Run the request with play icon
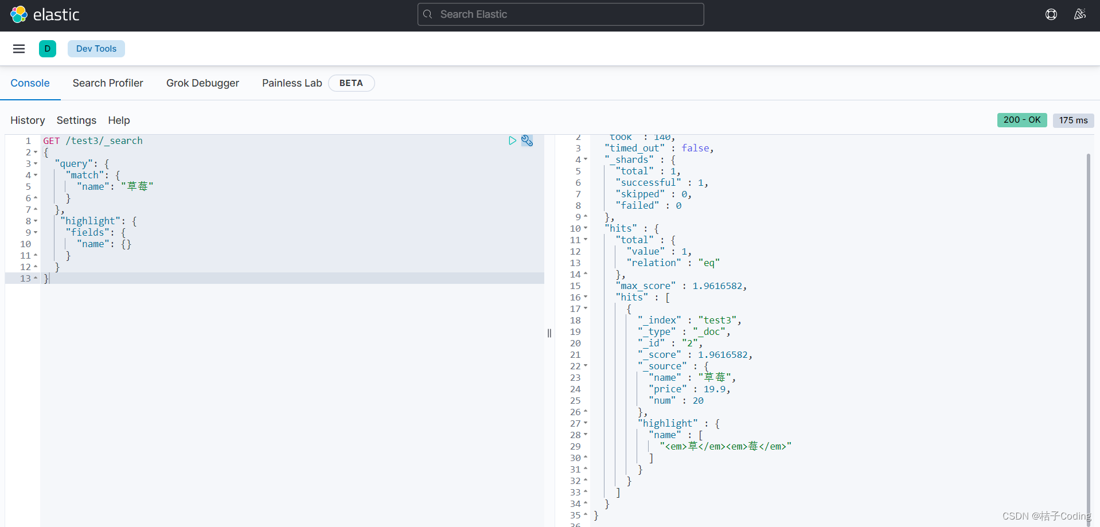 click(x=512, y=140)
